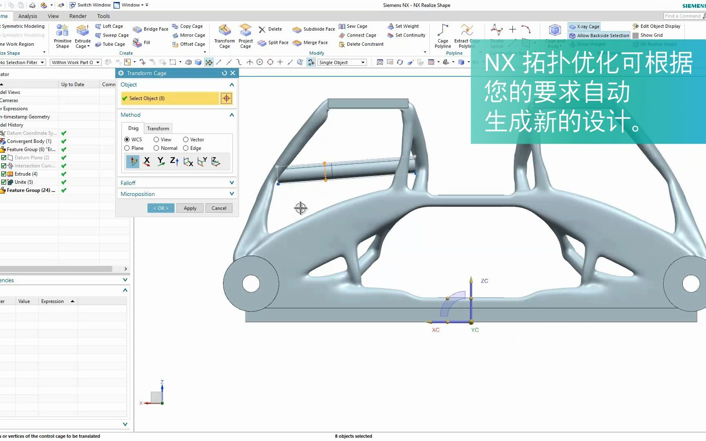Choose the Subdivide Face tool
Screen dimensions: 706x441
click(313, 29)
